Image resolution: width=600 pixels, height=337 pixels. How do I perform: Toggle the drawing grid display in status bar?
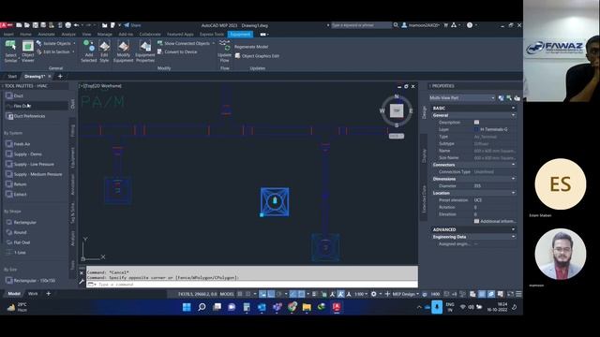(x=240, y=294)
